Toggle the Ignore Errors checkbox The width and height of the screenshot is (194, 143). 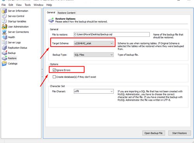pos(54,70)
